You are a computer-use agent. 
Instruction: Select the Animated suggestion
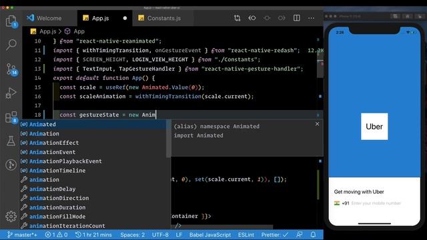pos(93,125)
